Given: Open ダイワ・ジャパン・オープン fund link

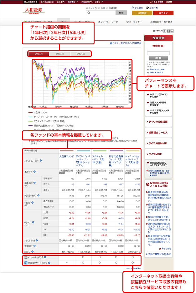Looking at the screenshot, I should pyautogui.click(x=83, y=161).
